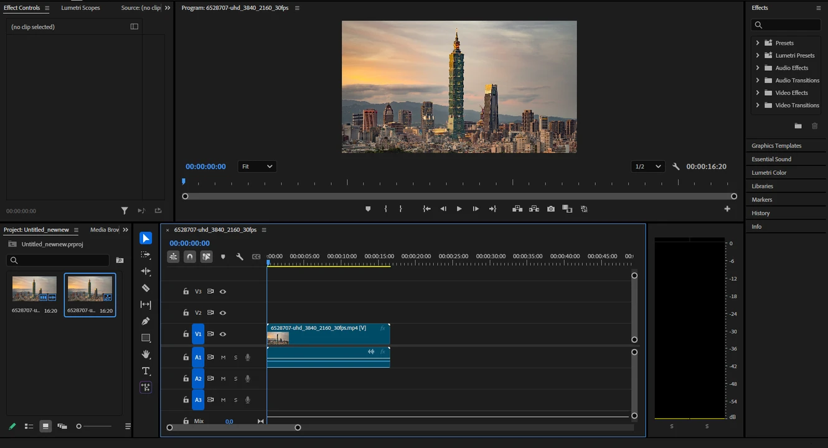Image resolution: width=828 pixels, height=448 pixels.
Task: Switch to Media Browser tab
Action: [105, 230]
